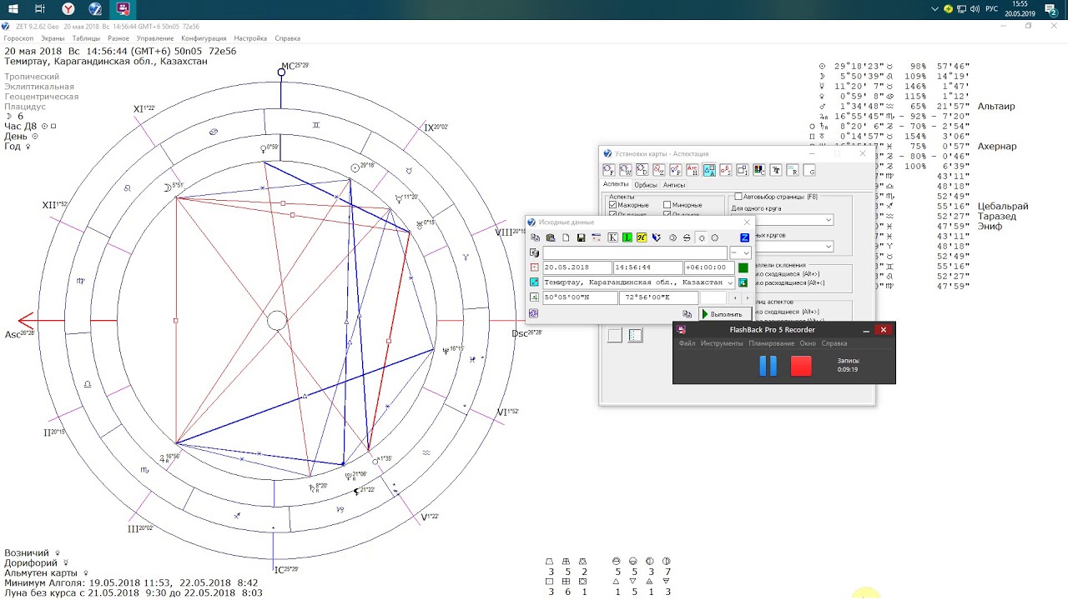1068x600 pixels.
Task: Open FlashBack Планирование menu
Action: [x=771, y=343]
